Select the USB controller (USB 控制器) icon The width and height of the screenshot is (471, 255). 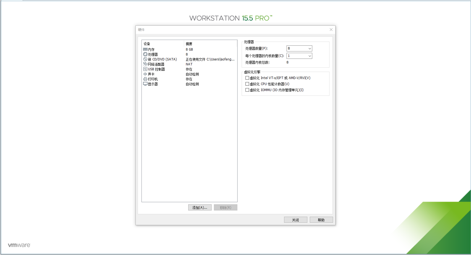click(x=145, y=69)
